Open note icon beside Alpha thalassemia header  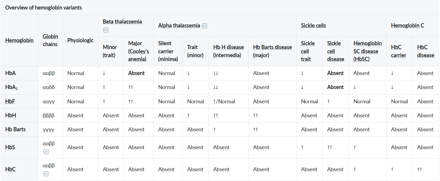(204, 26)
